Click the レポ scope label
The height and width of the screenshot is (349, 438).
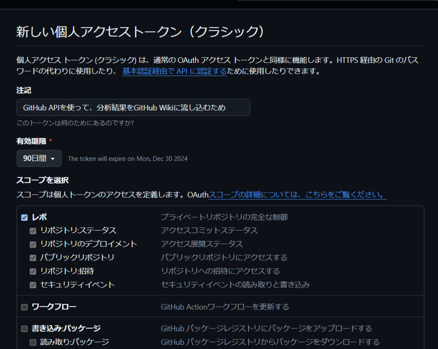point(39,217)
